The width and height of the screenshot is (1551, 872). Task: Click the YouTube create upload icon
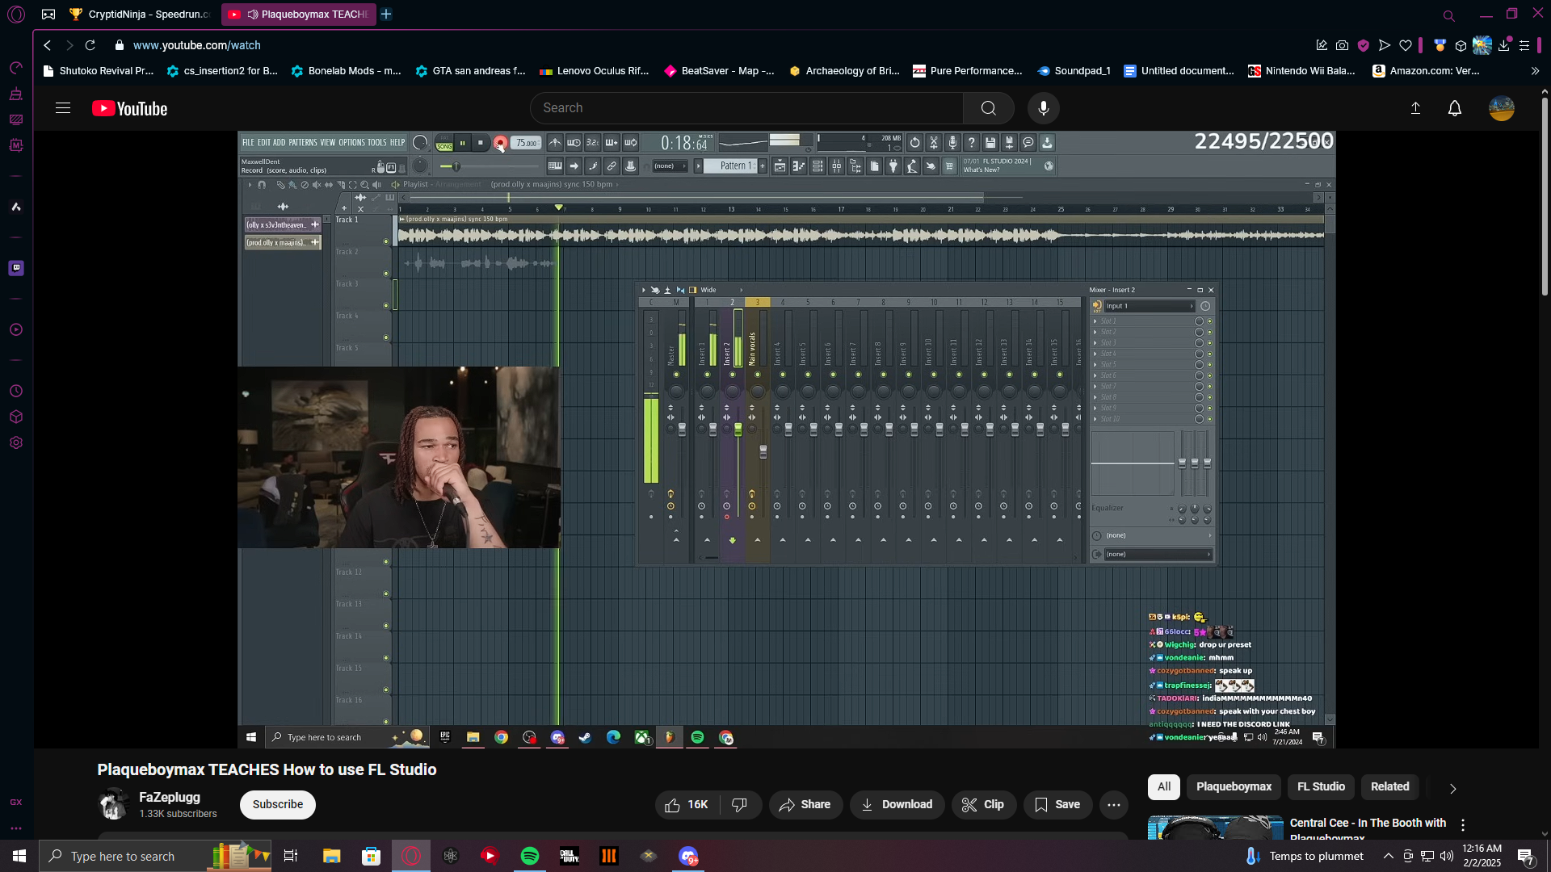(1415, 108)
